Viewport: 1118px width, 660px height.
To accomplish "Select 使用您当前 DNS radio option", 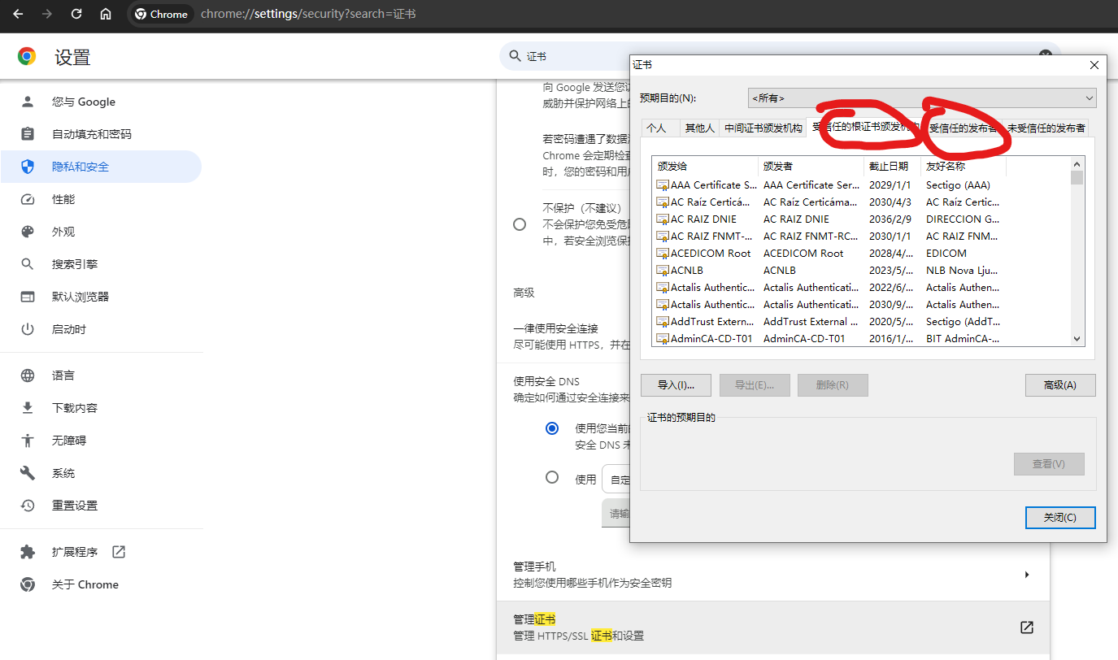I will point(552,428).
